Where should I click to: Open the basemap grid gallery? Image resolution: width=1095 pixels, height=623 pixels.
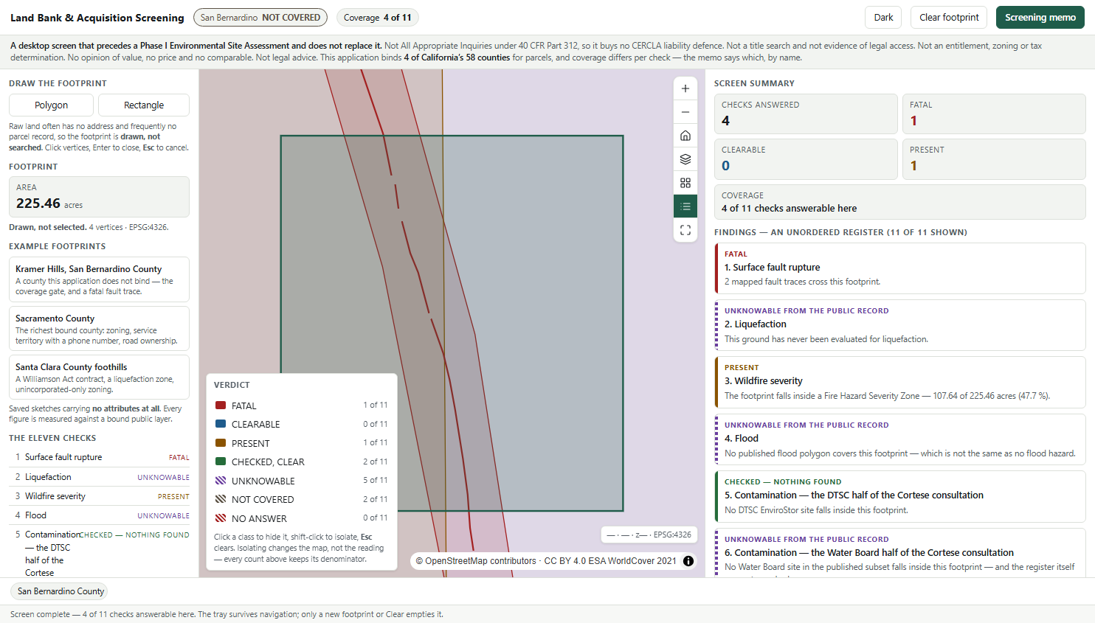pos(685,183)
